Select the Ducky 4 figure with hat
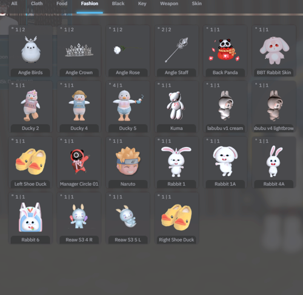 tap(79, 106)
